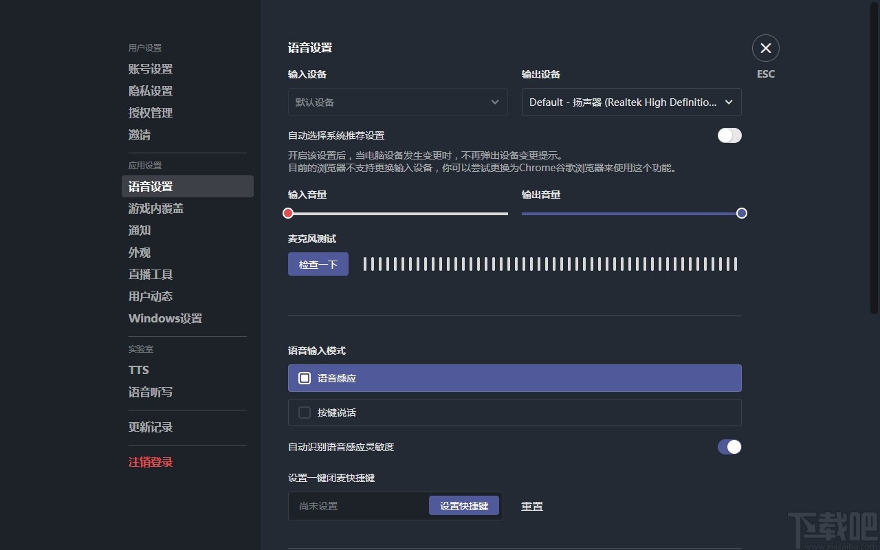Open Windows设置 in the sidebar

pos(165,318)
